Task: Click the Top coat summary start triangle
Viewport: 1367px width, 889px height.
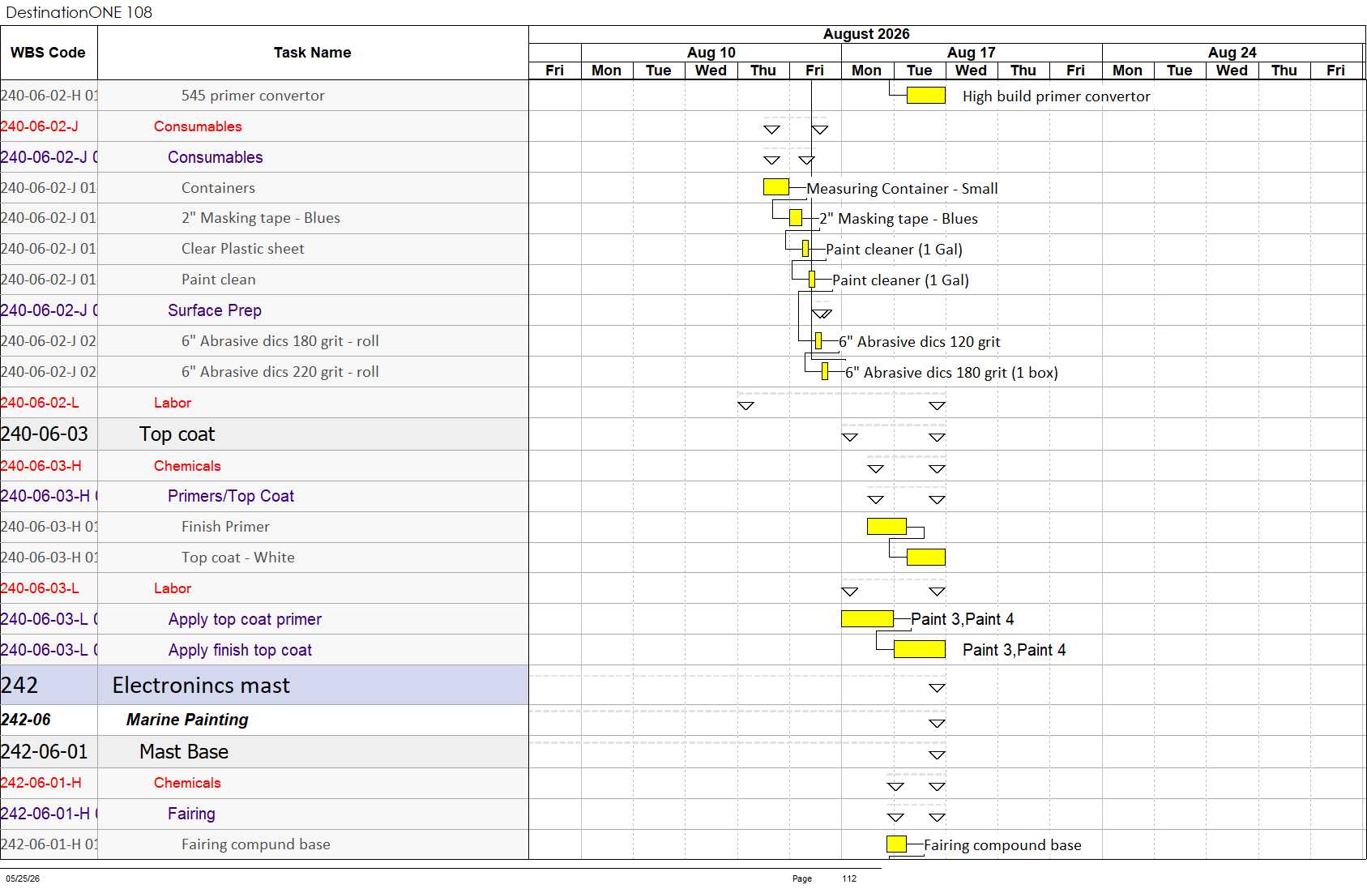Action: [x=849, y=438]
